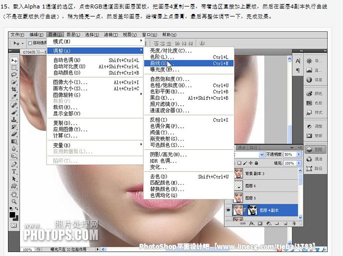343x256 pixels.
Task: Select the Zoom tool
Action: coord(14,201)
